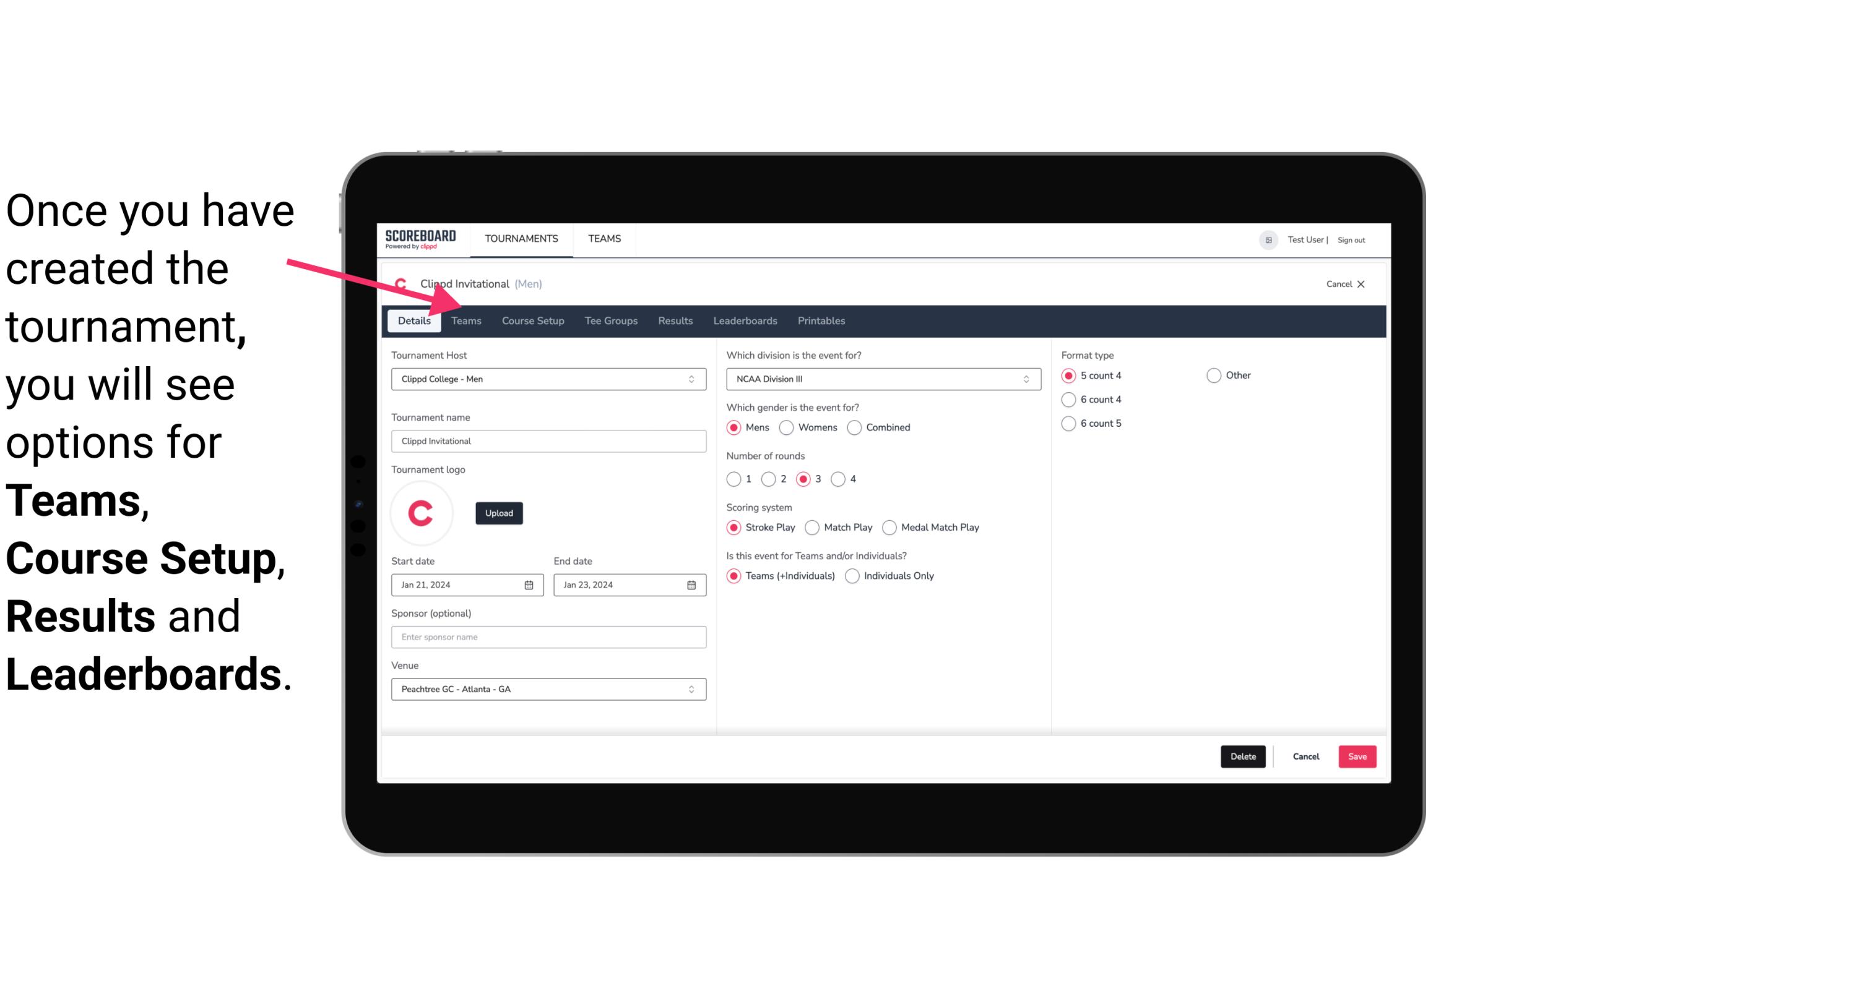Click the Sign out link in header
Image resolution: width=1873 pixels, height=1007 pixels.
point(1353,239)
